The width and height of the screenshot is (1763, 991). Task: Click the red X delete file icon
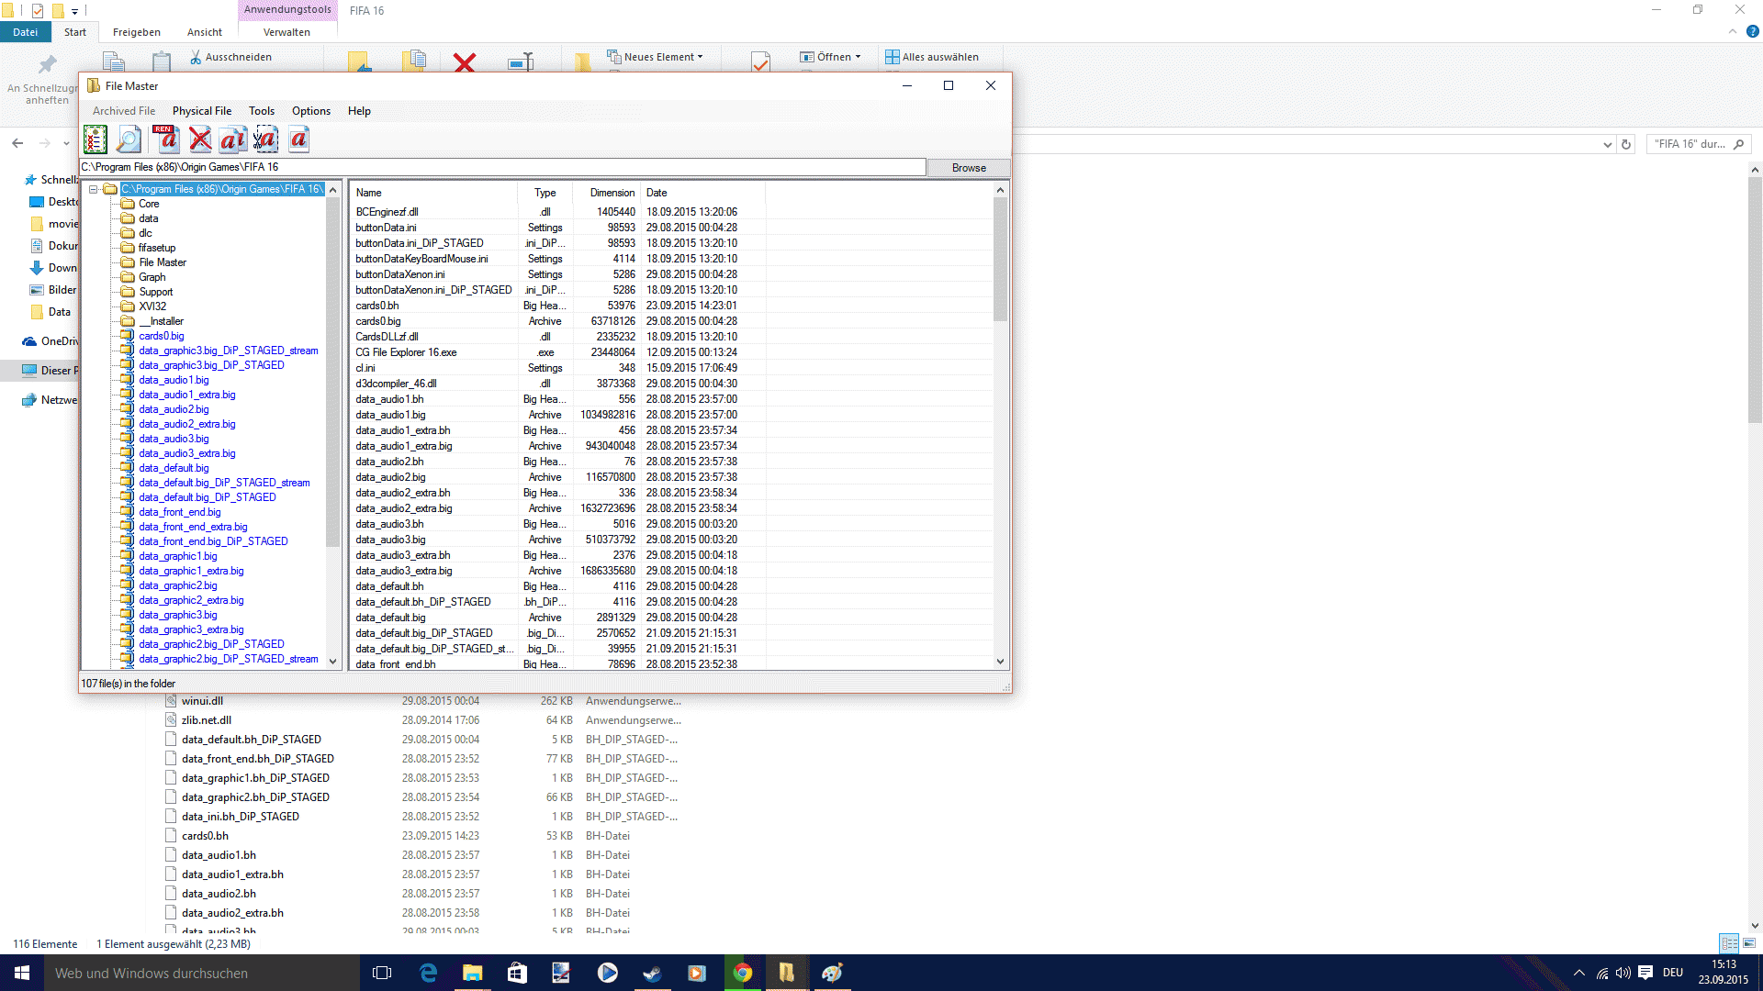pos(200,139)
